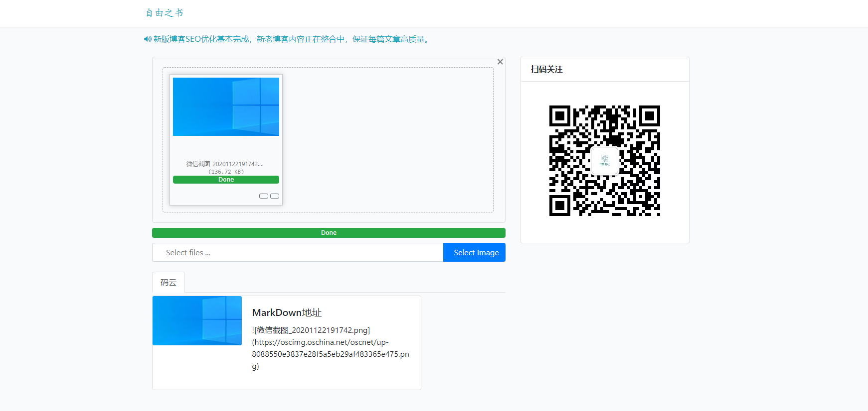Click the first small empty button in preview card
The width and height of the screenshot is (868, 411).
(264, 196)
